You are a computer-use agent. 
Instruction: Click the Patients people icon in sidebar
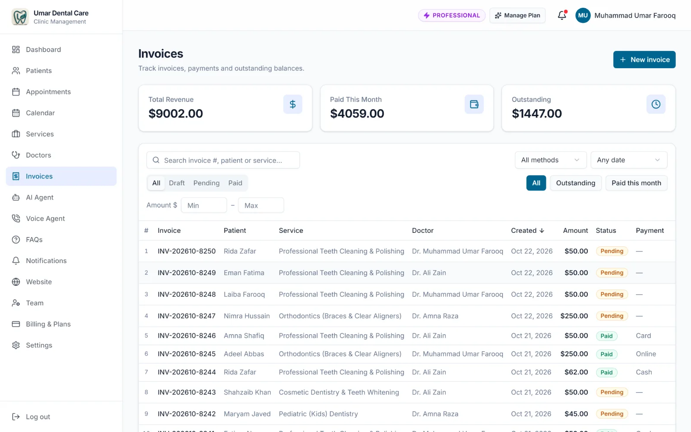click(16, 71)
